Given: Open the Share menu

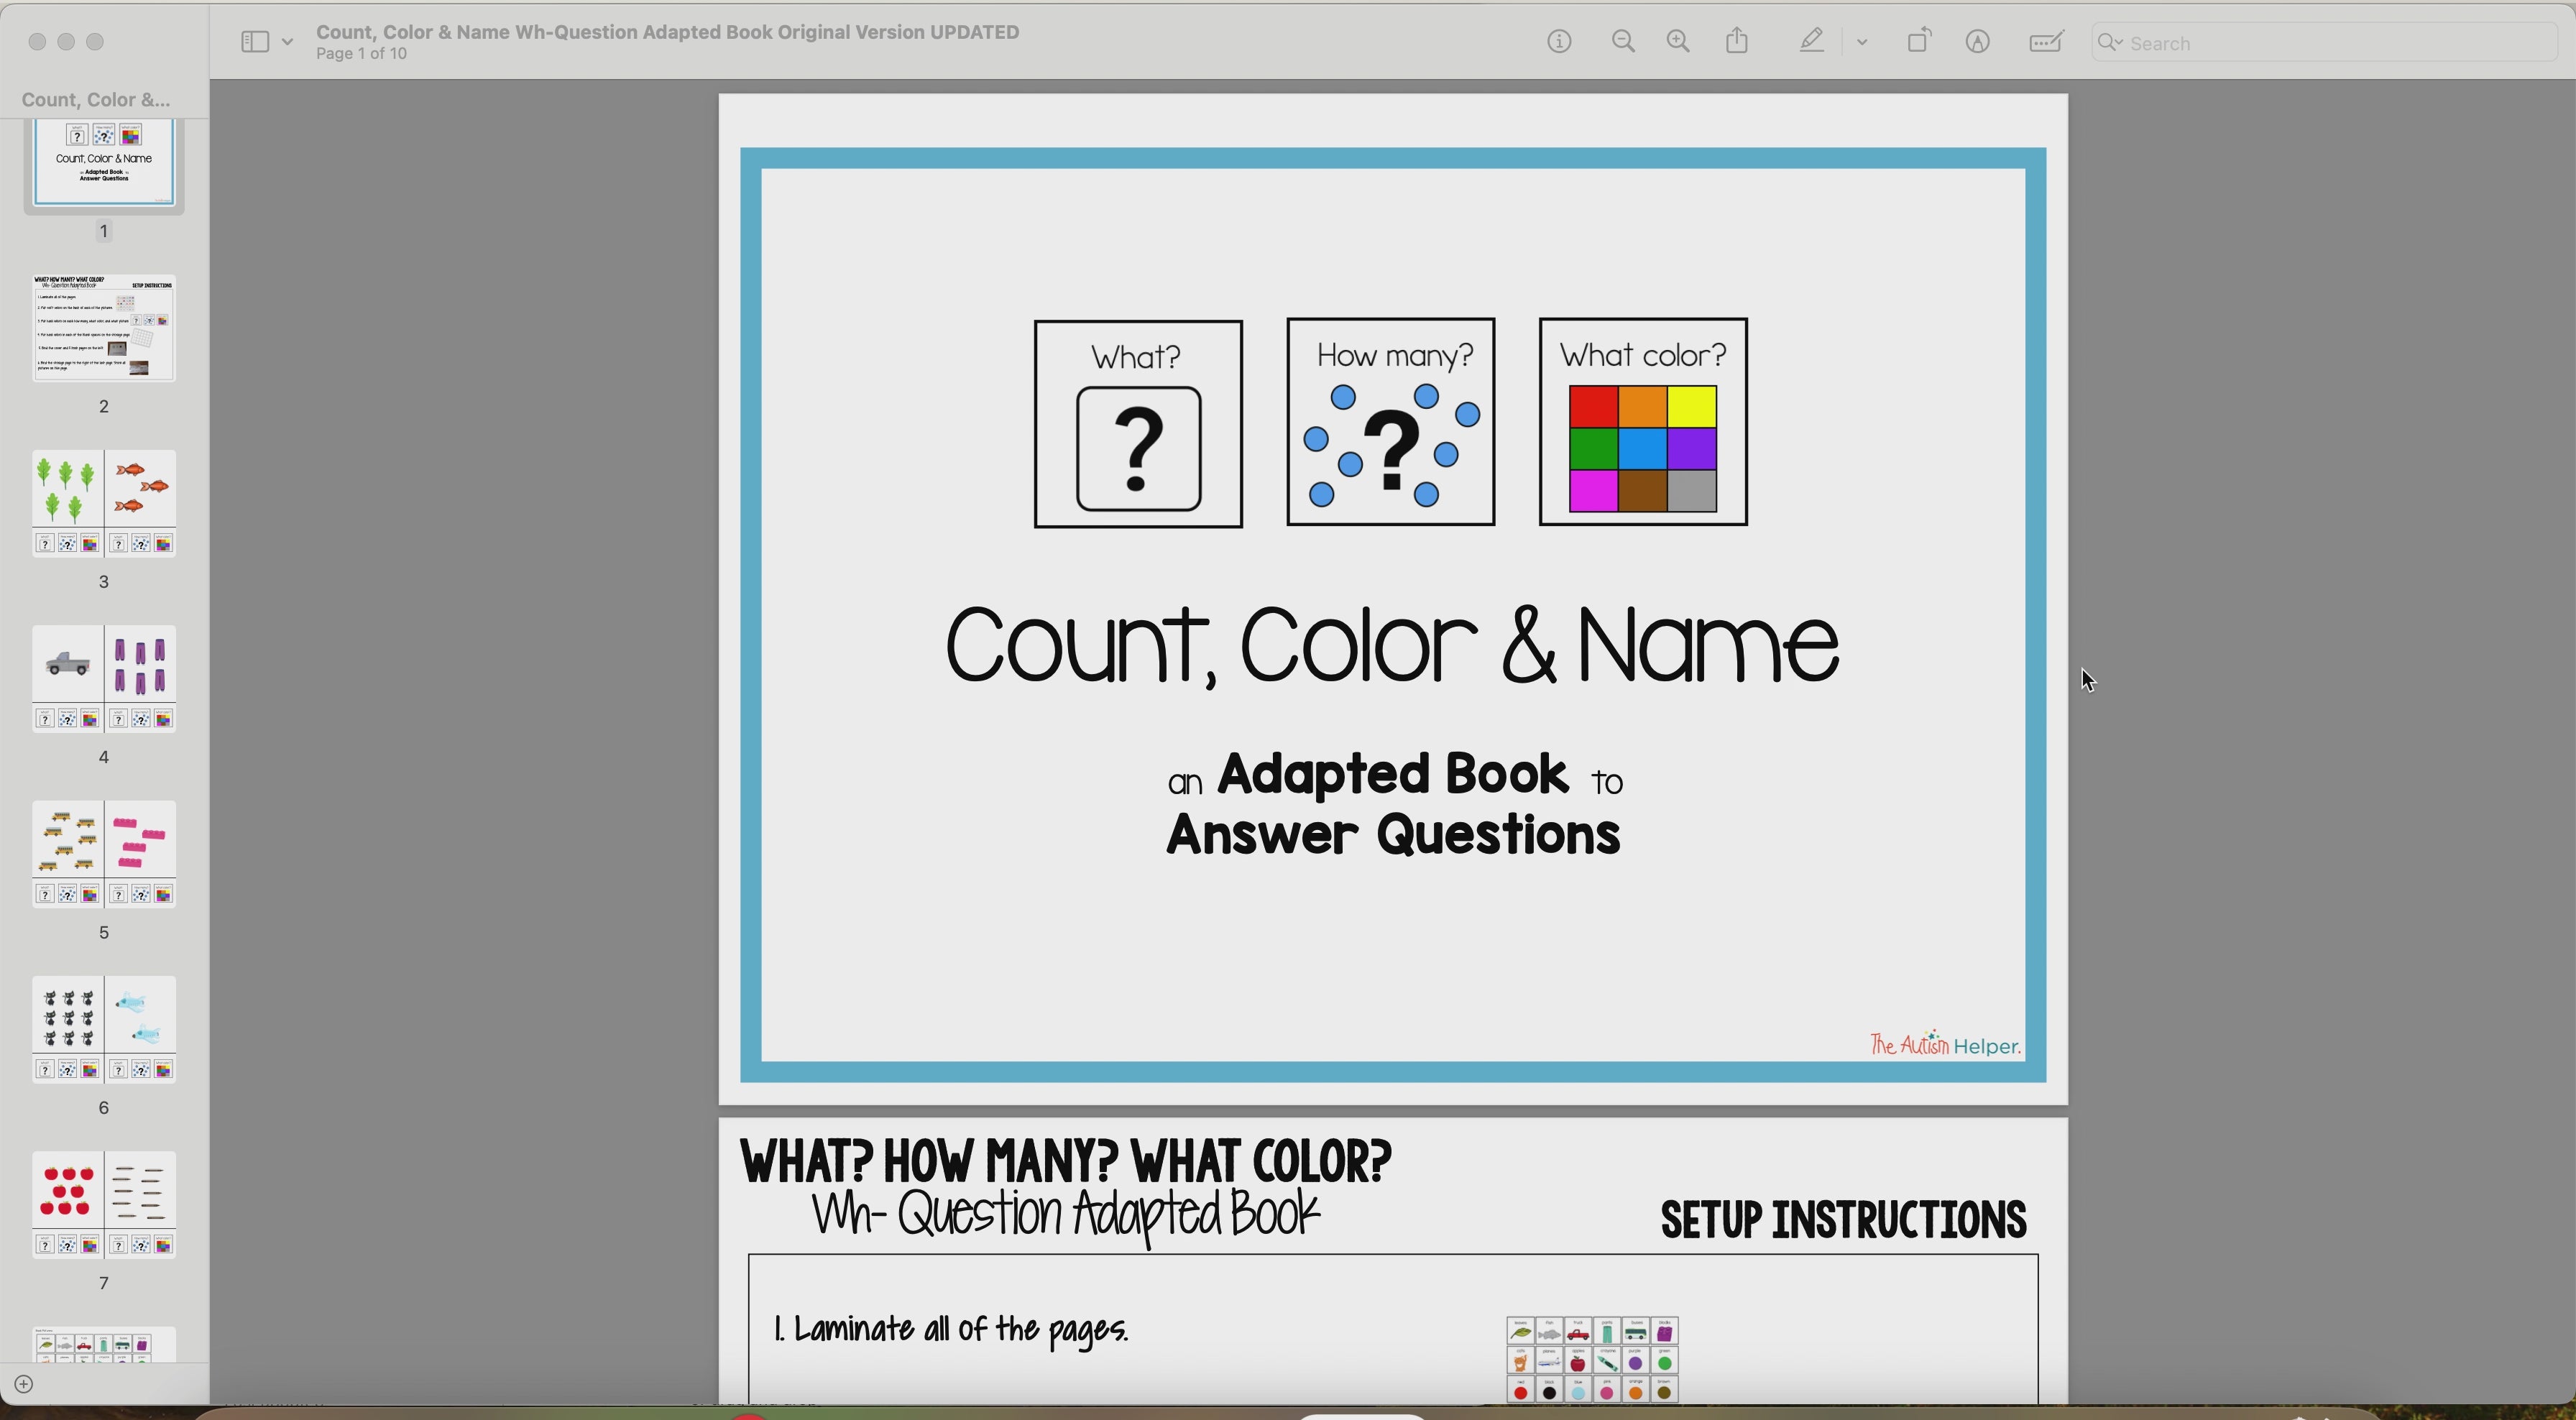Looking at the screenshot, I should pyautogui.click(x=1737, y=41).
